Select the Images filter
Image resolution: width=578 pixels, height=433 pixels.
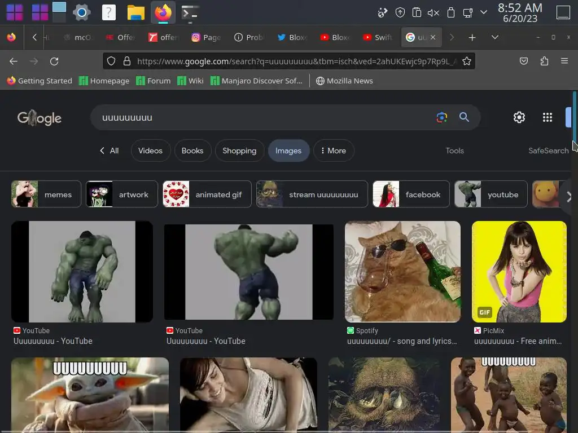288,151
